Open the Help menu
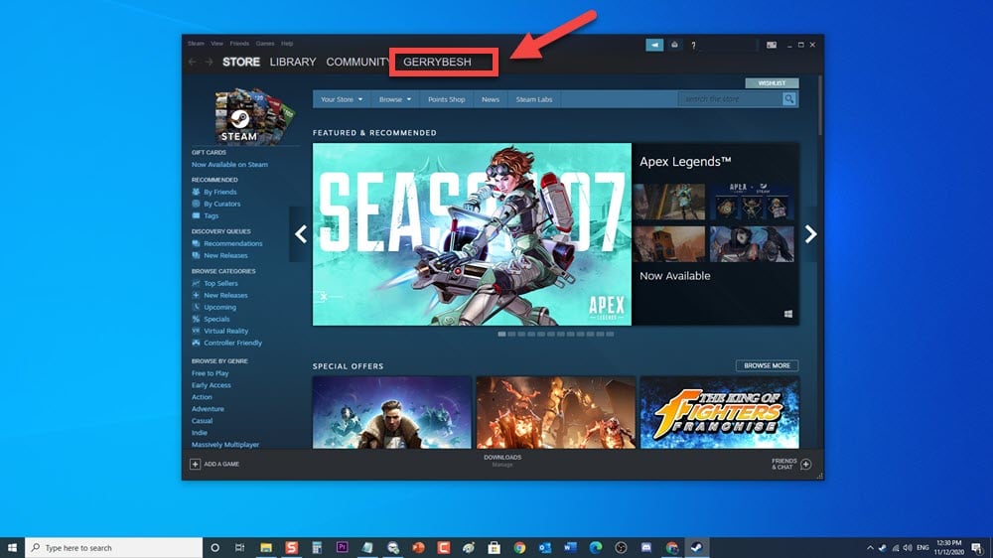Viewport: 993px width, 558px height. coord(287,44)
